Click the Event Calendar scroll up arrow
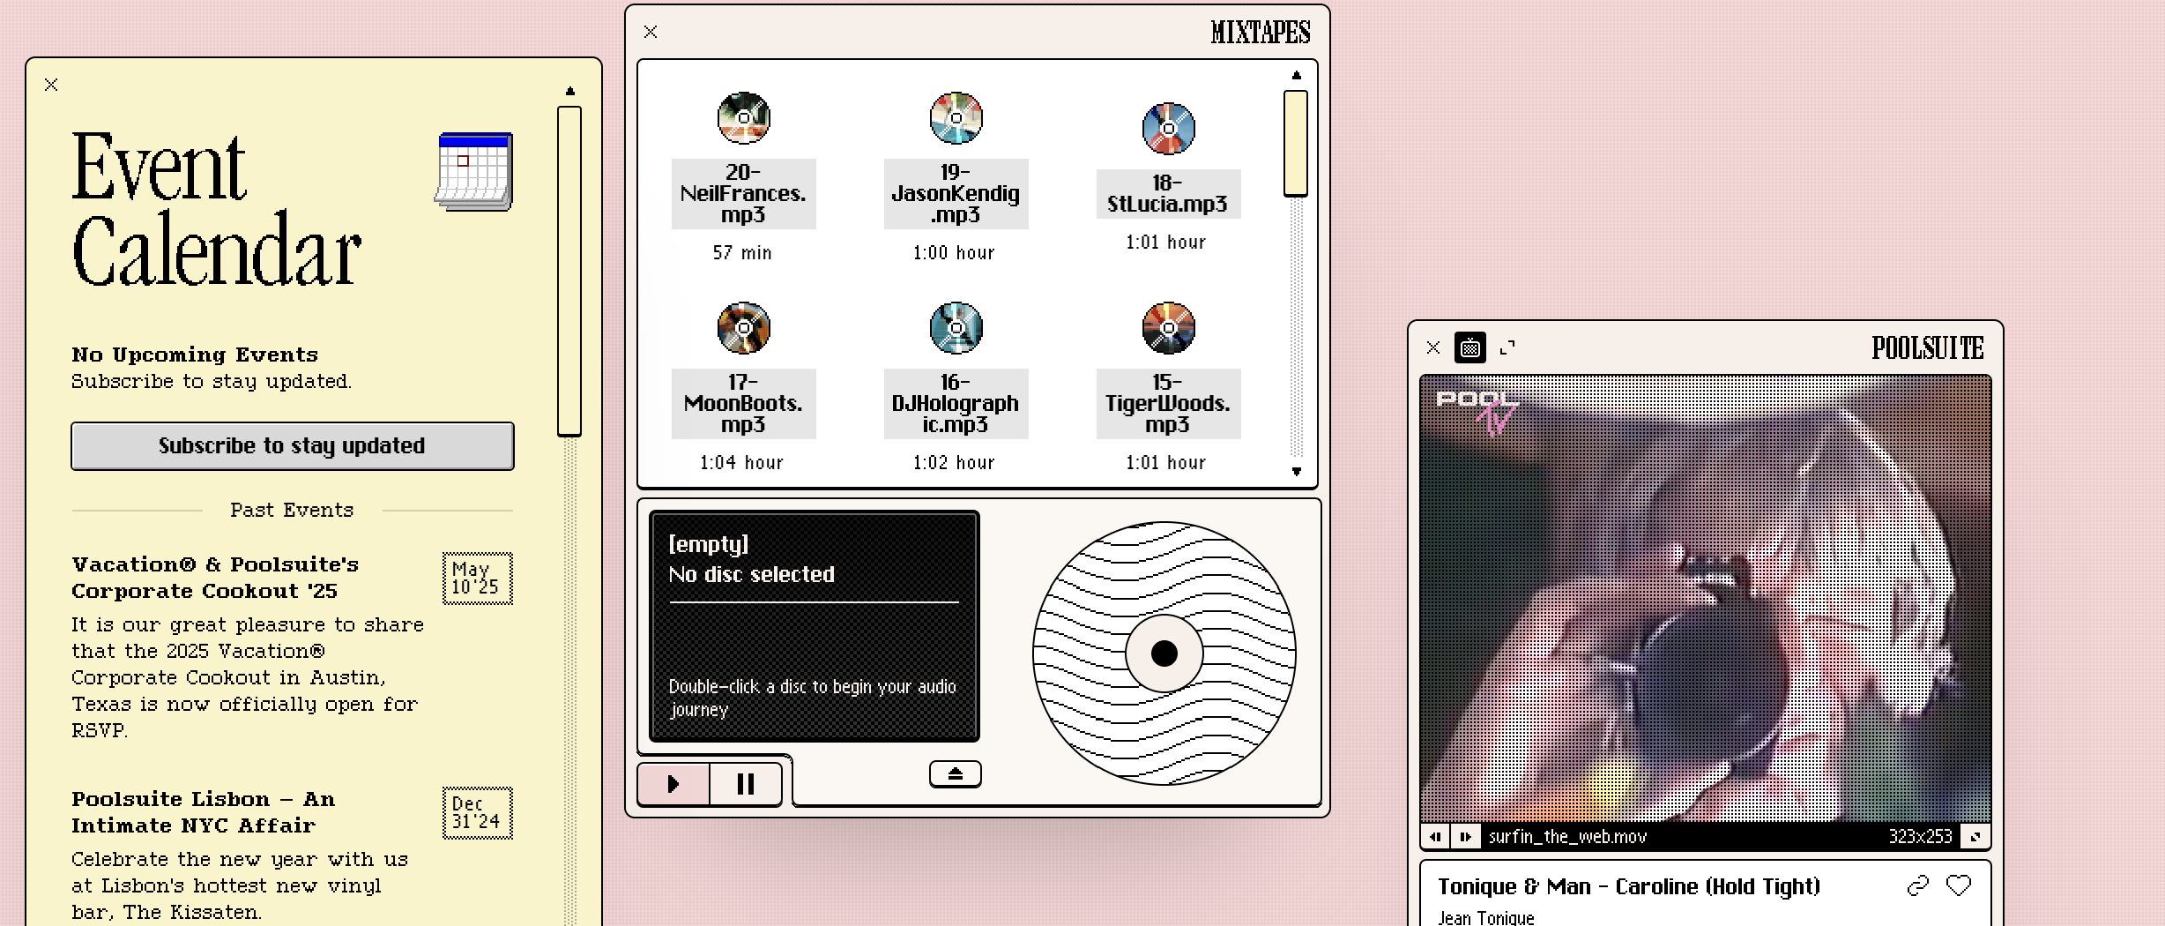The height and width of the screenshot is (926, 2165). [570, 91]
